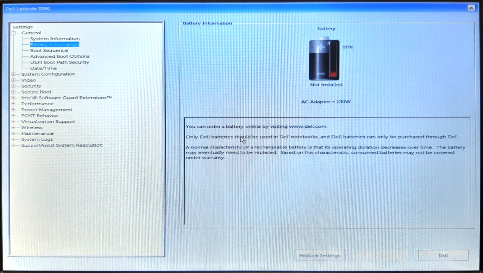Image resolution: width=483 pixels, height=273 pixels.
Task: Expand the Wireless node
Action: pos(13,128)
